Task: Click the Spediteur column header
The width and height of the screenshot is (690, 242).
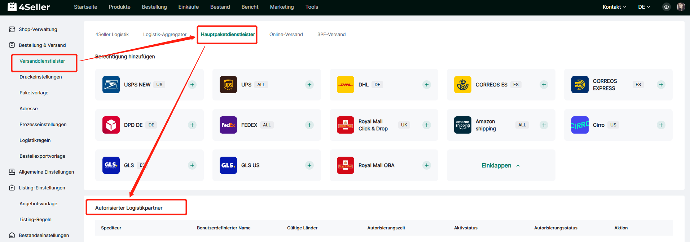Action: 111,228
